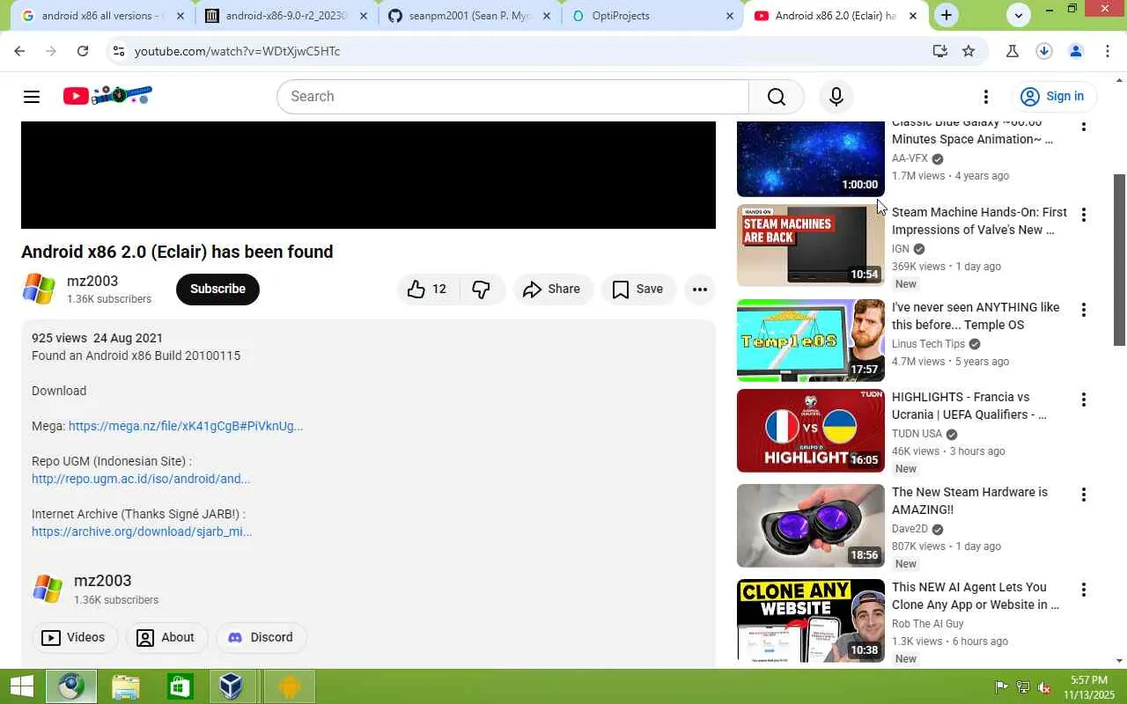This screenshot has width=1127, height=704.
Task: Switch to the android x86 all versions tab
Action: click(103, 16)
